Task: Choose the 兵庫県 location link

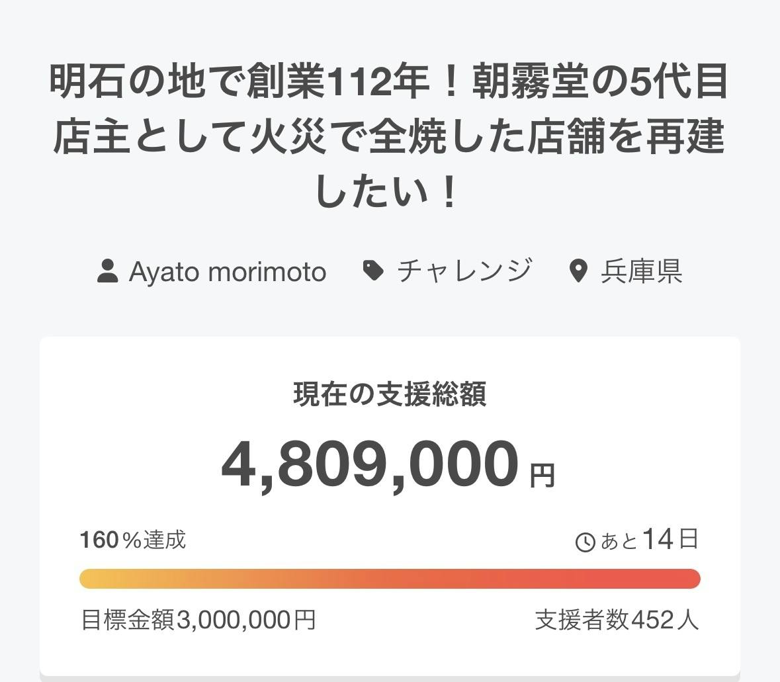Action: (641, 271)
